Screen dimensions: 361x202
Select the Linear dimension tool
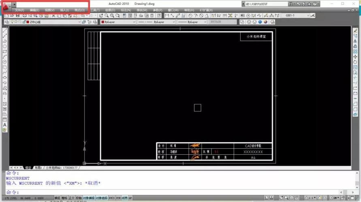point(167,16)
